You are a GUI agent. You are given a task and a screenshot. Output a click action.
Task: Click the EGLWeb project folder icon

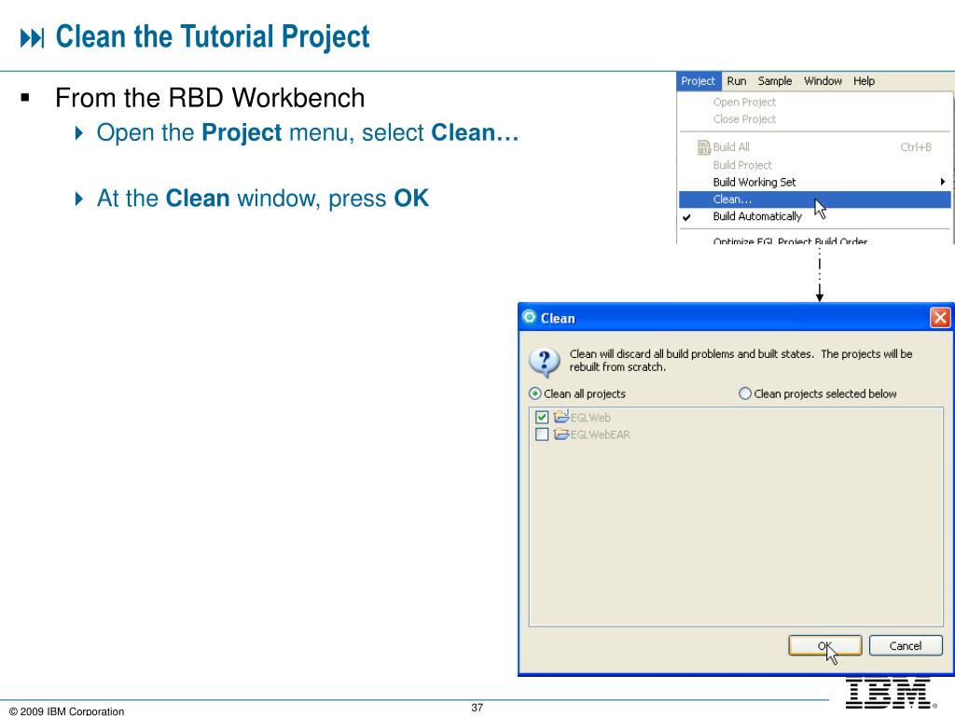point(561,417)
